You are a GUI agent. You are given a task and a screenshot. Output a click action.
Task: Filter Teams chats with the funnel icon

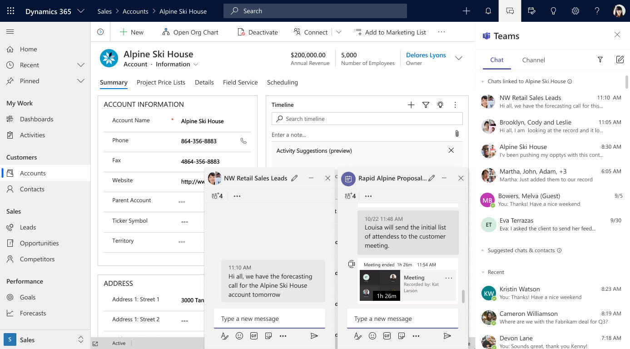(600, 60)
